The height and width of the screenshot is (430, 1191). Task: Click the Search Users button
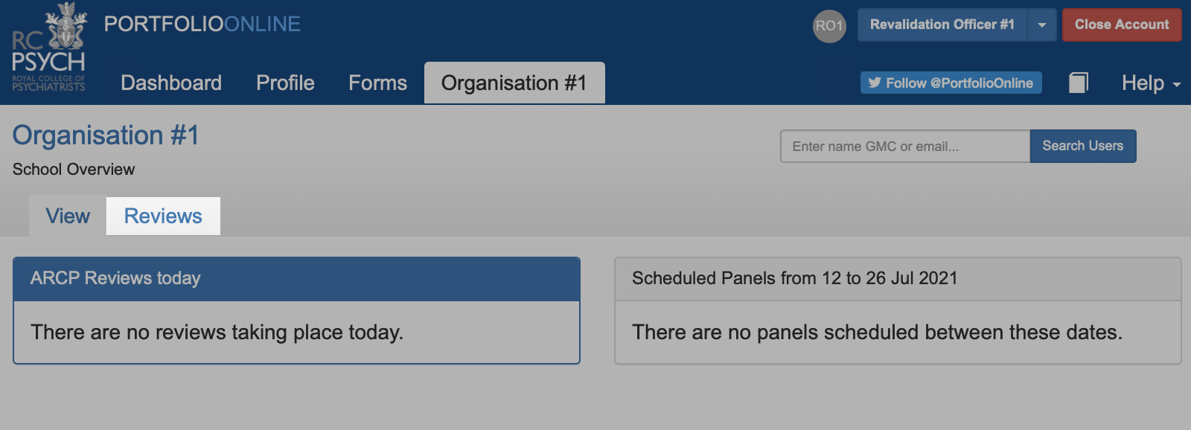coord(1083,146)
